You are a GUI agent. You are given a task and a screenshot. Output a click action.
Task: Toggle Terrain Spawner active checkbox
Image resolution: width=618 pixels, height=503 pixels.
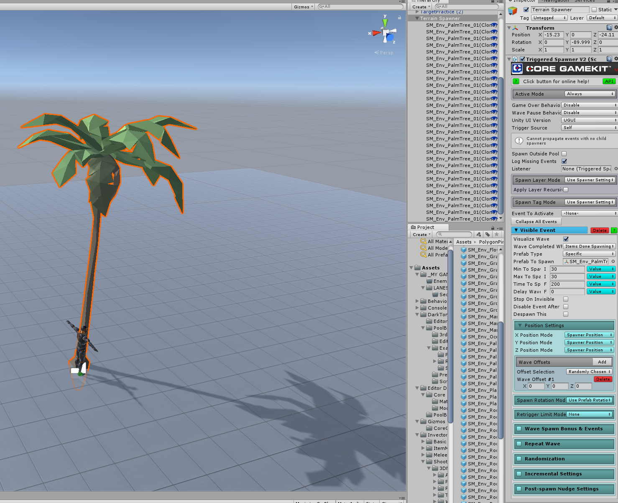click(526, 10)
